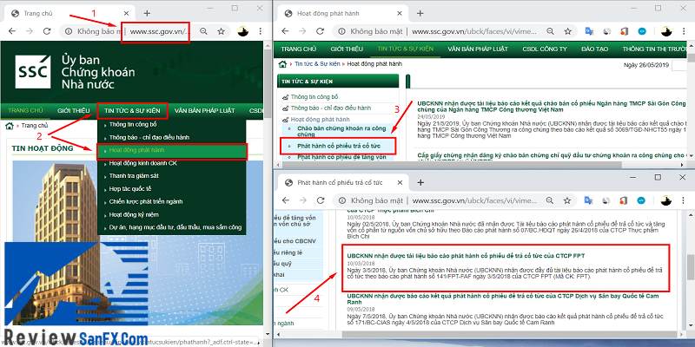Screen dimensions: 695x347
Task: Open Chrome three-dot menu in Trang chủ window
Action: click(260, 31)
